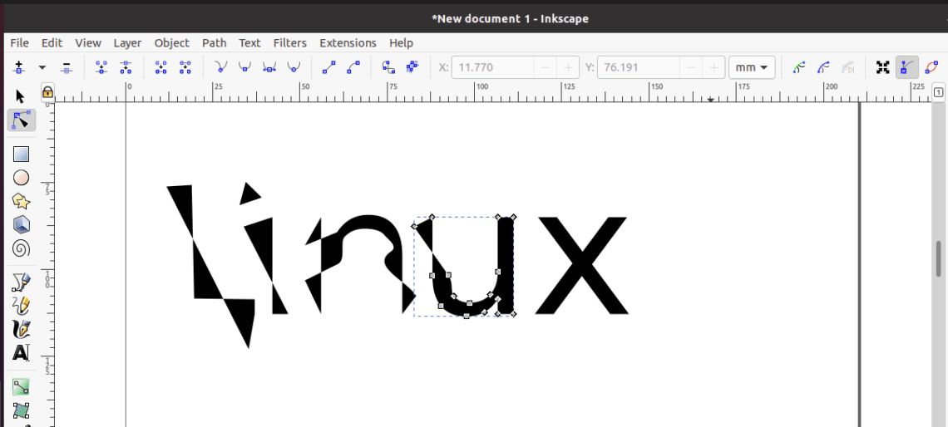The image size is (948, 427).
Task: Open the insert-node options dropdown arrow
Action: coord(42,67)
